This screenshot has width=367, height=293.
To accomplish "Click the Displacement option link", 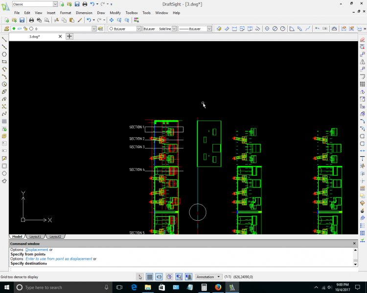I will (x=37, y=250).
